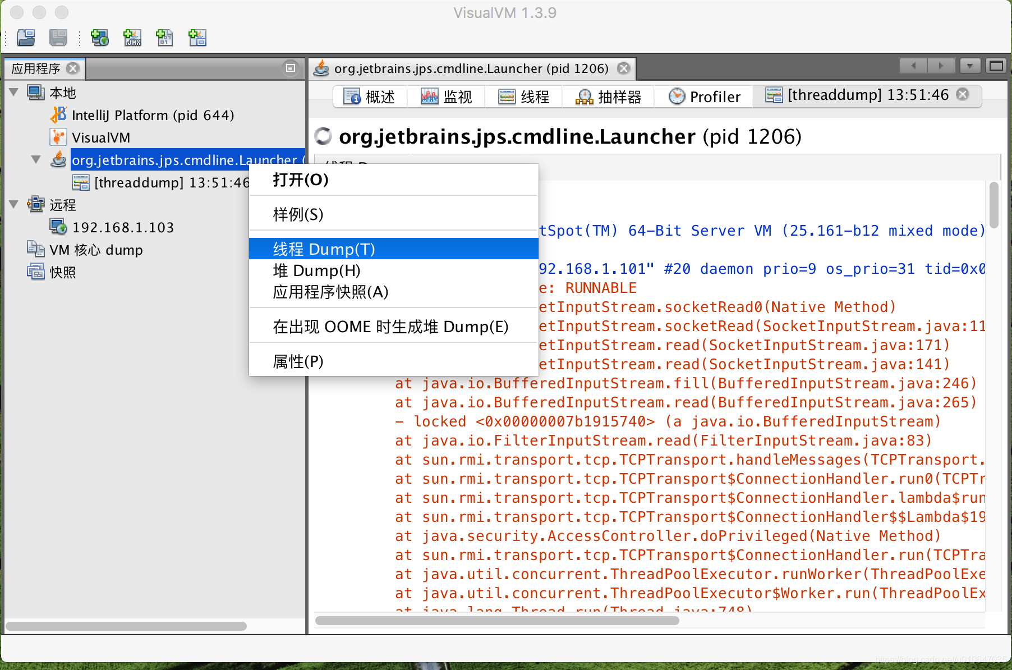Select the 192.168.1.103 remote host entry

click(123, 227)
